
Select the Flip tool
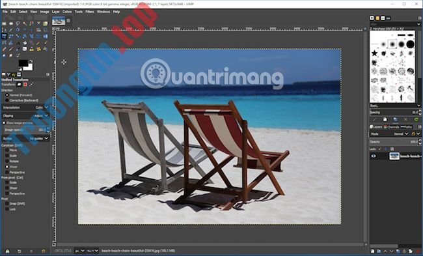click(45, 36)
